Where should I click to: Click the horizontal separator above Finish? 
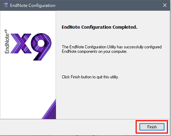85,119
